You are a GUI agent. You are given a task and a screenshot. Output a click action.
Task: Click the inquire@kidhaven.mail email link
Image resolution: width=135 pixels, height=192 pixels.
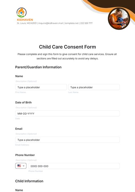coord(51,23)
